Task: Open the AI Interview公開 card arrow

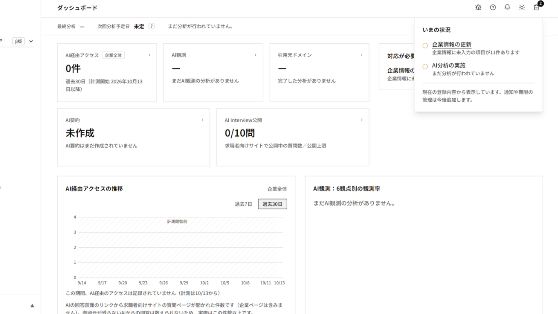Action: tap(362, 120)
